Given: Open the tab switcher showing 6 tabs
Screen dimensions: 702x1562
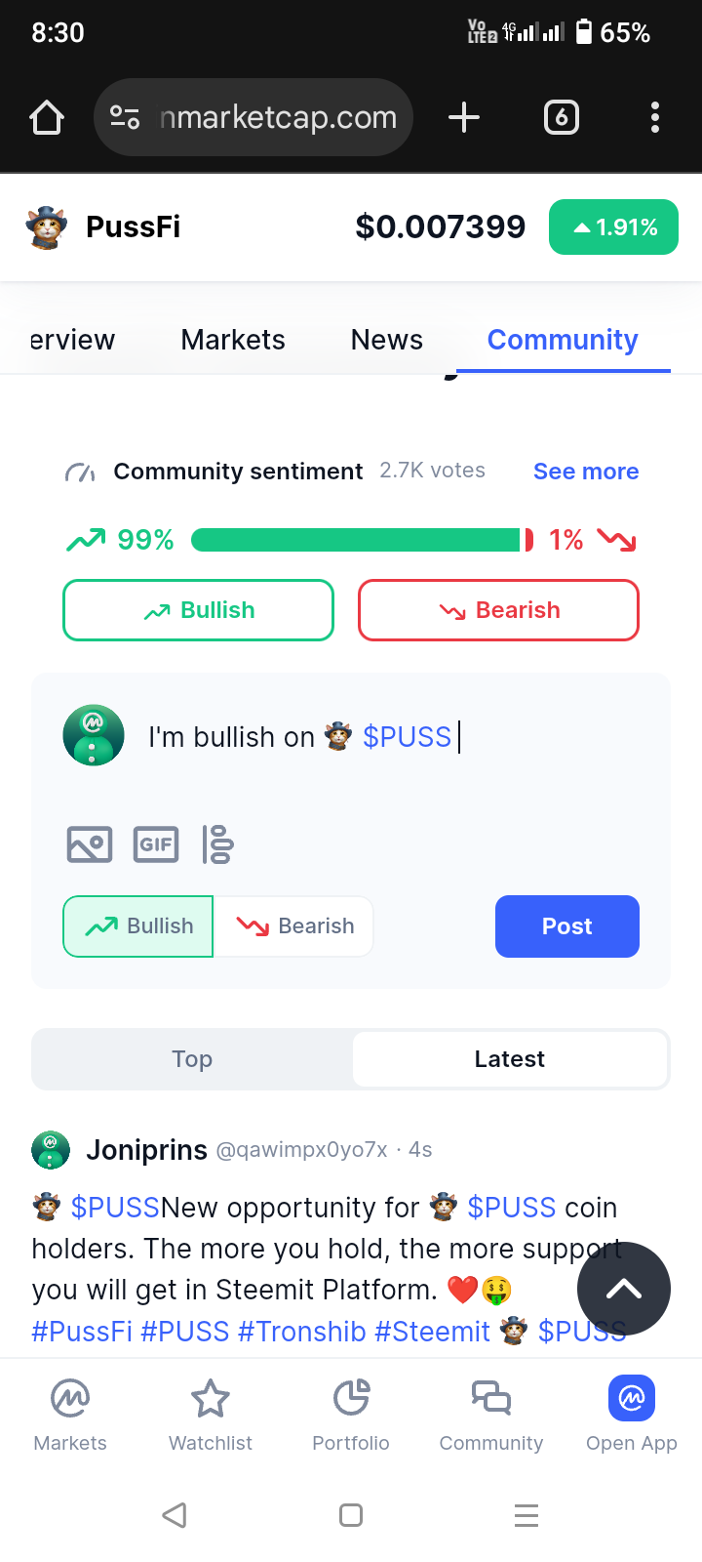Looking at the screenshot, I should [x=561, y=117].
